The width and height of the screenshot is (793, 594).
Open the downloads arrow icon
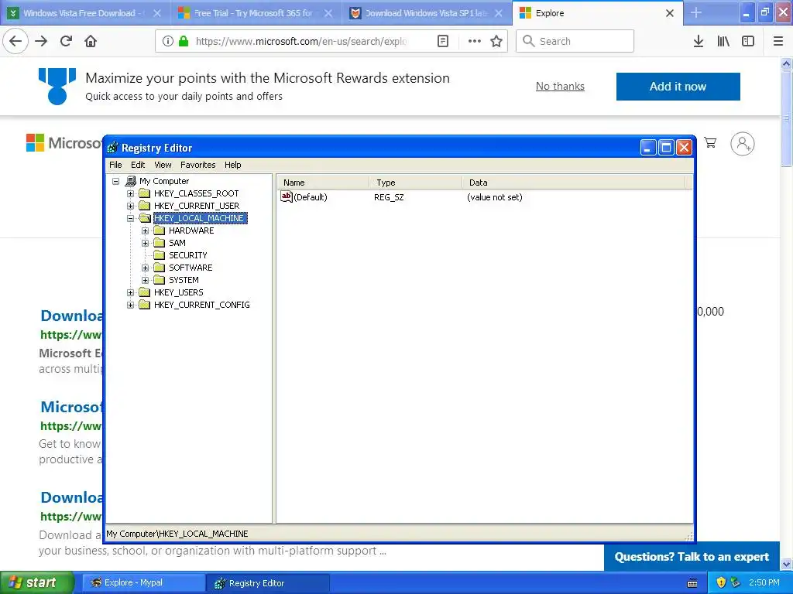[x=699, y=41]
